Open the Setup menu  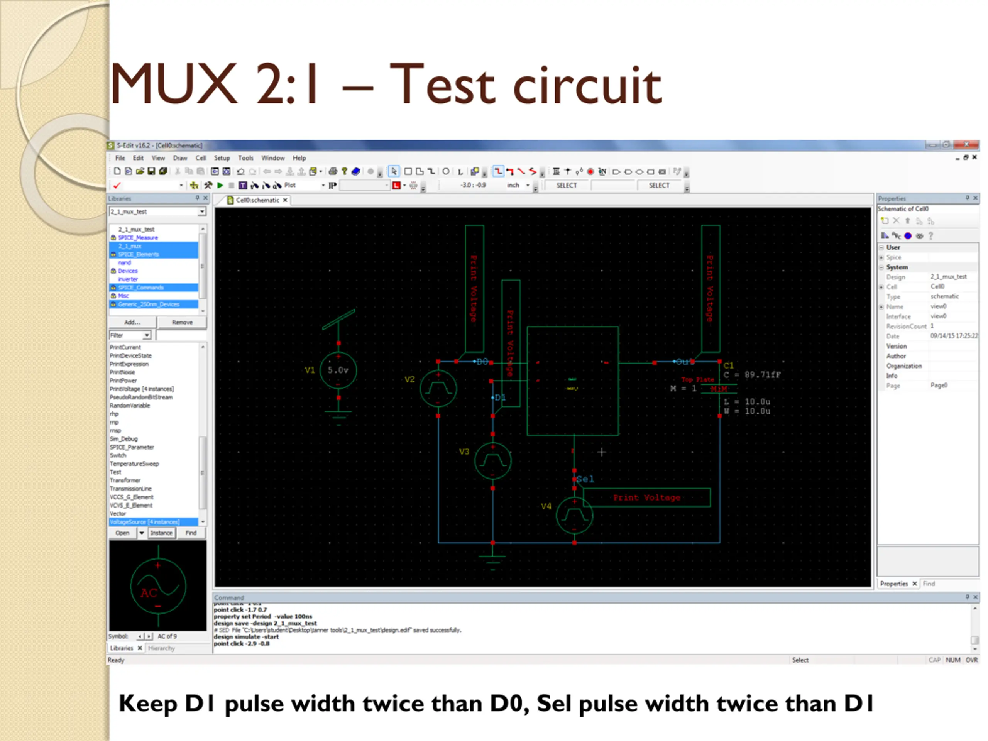pyautogui.click(x=222, y=158)
